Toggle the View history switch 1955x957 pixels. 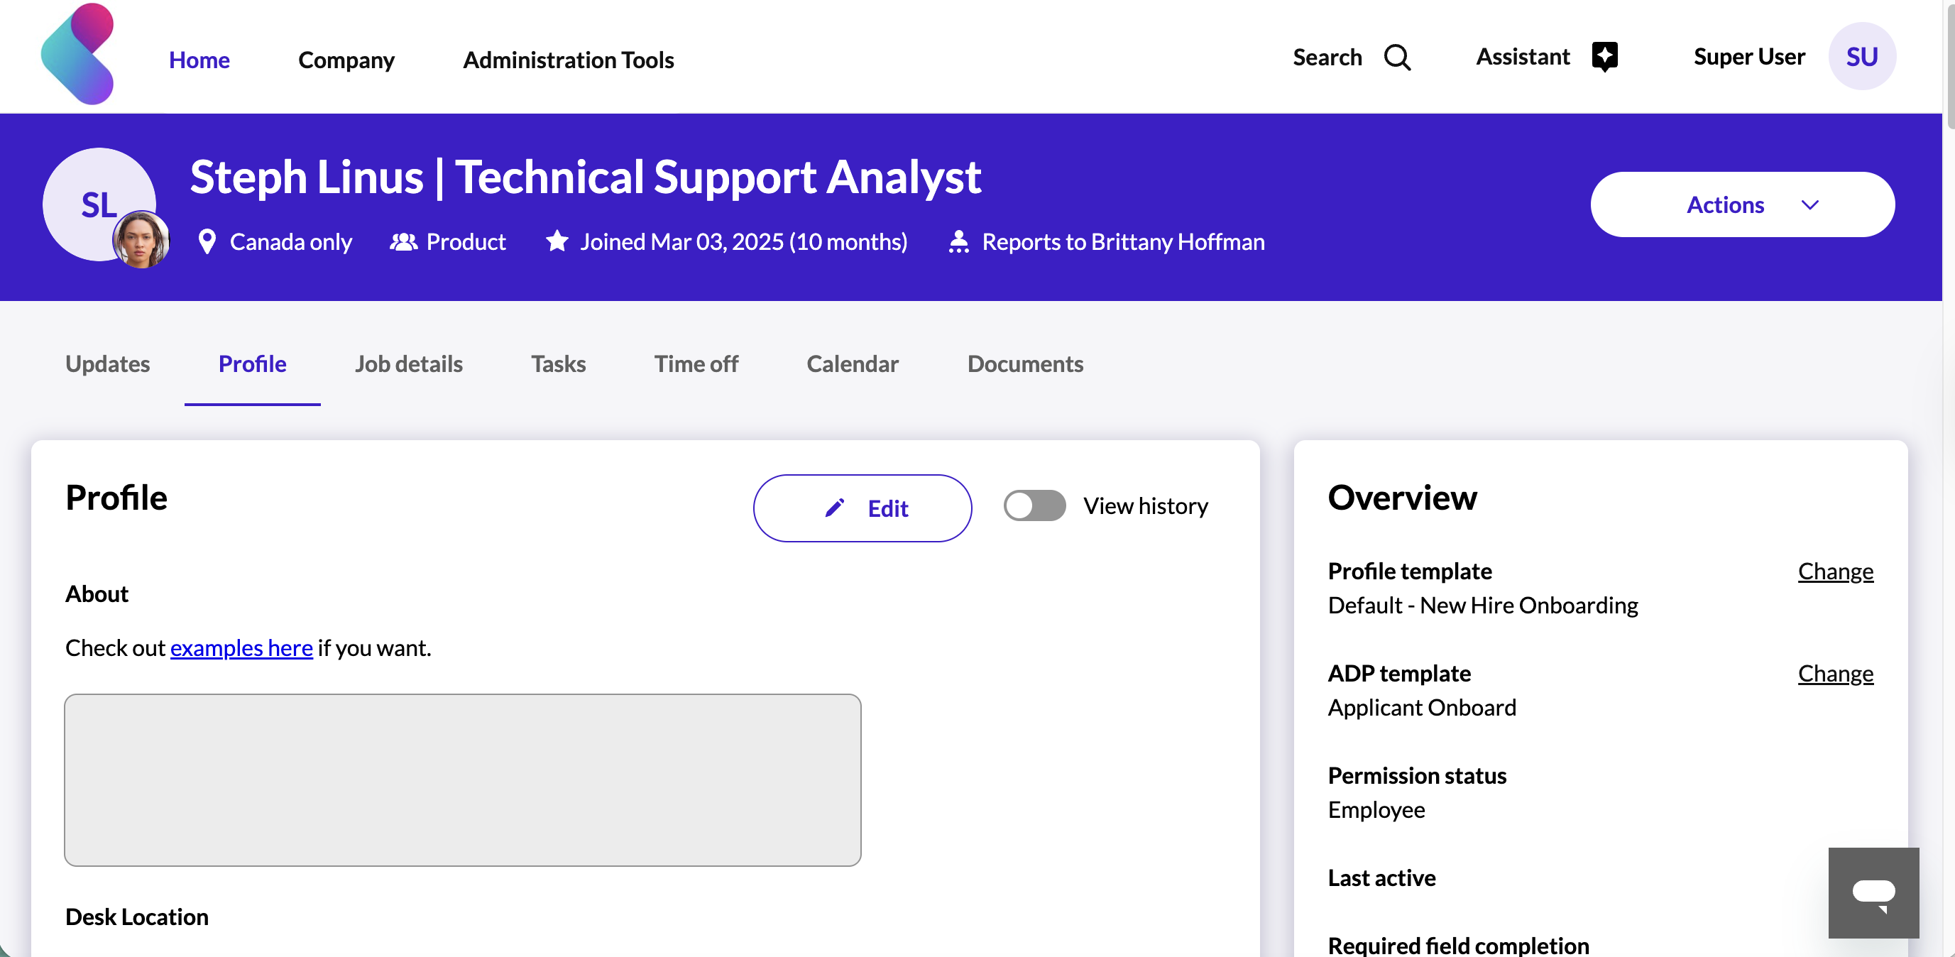[x=1034, y=506]
